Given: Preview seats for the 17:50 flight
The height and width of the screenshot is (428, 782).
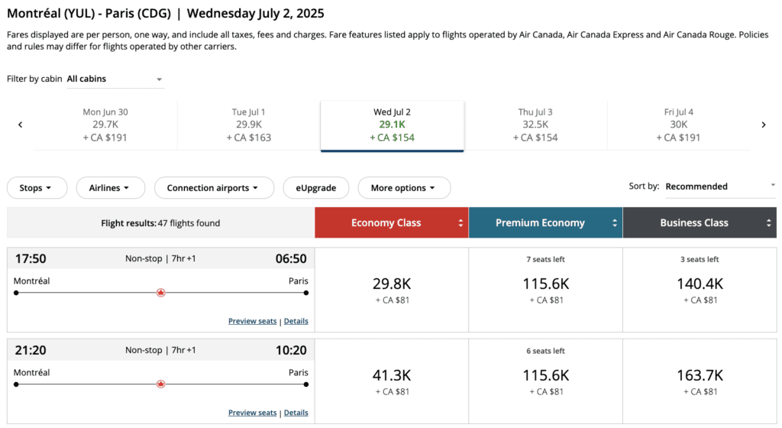Looking at the screenshot, I should pos(252,321).
